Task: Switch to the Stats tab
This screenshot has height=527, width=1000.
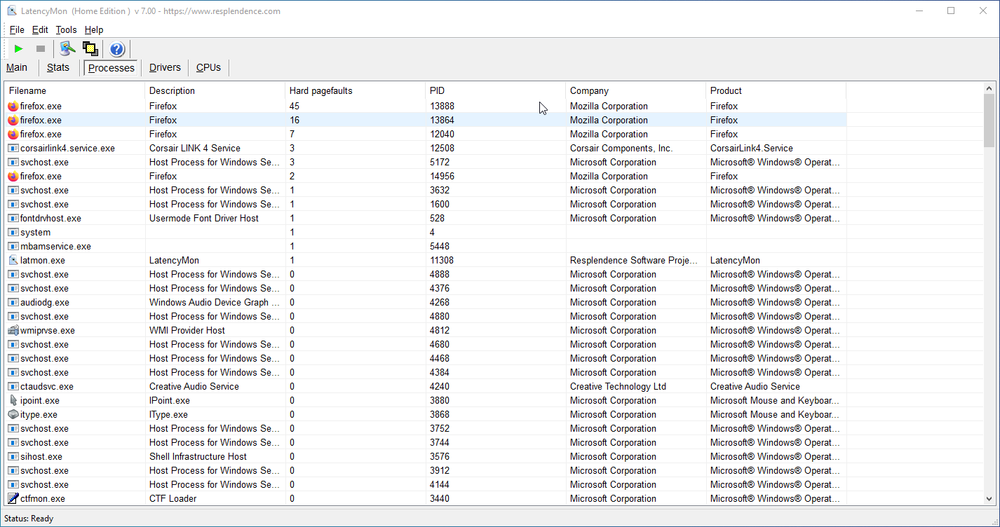Action: point(58,68)
